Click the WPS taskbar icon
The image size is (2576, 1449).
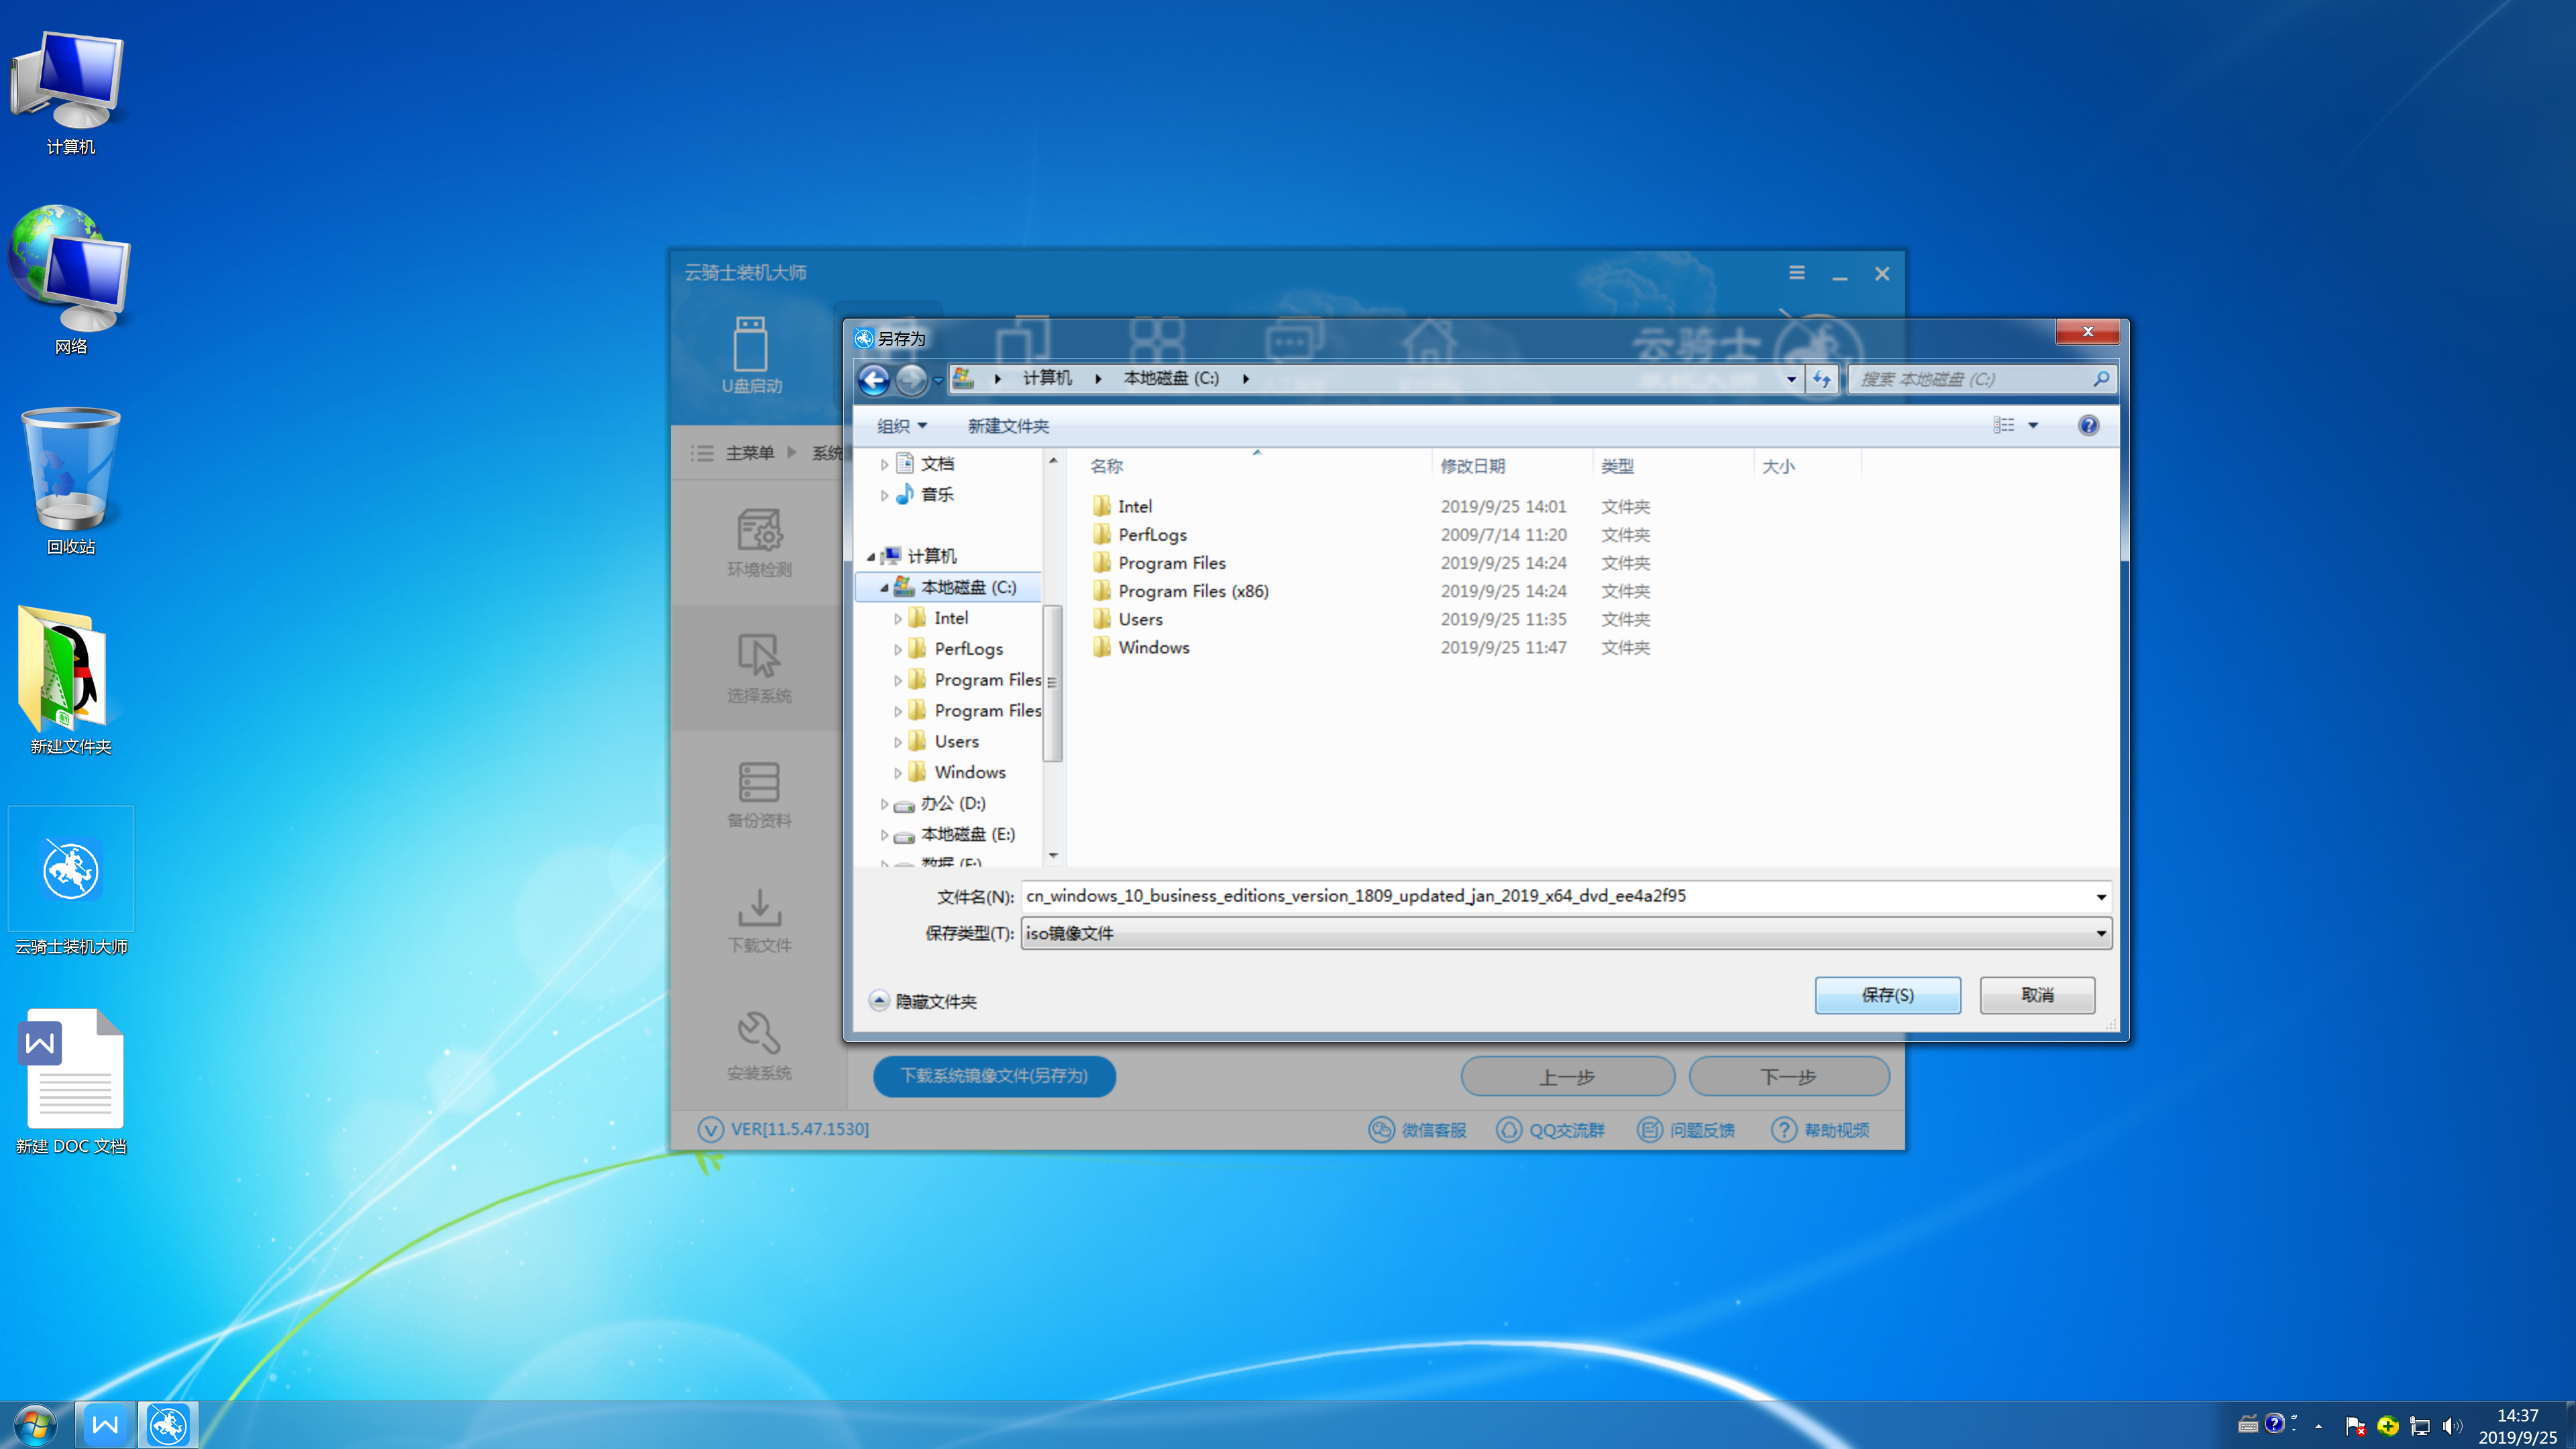105,1424
